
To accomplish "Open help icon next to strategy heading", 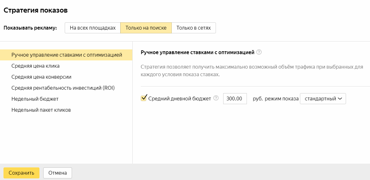I will 259,52.
